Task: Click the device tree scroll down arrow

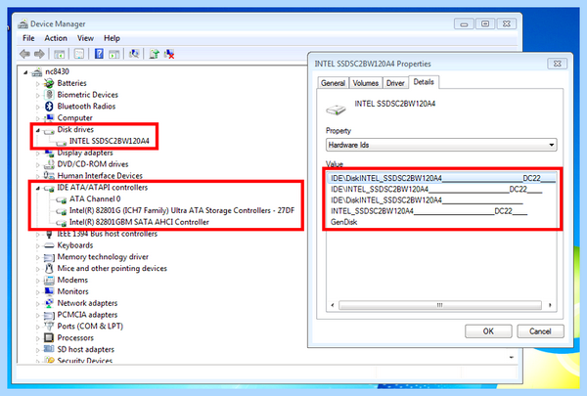Action: pyautogui.click(x=512, y=358)
